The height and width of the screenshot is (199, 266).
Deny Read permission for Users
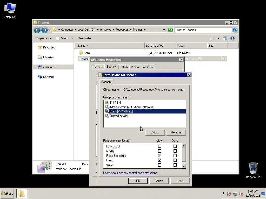pos(175,160)
